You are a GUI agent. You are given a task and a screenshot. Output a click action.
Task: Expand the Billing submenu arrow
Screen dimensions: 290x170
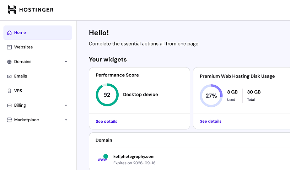click(66, 105)
